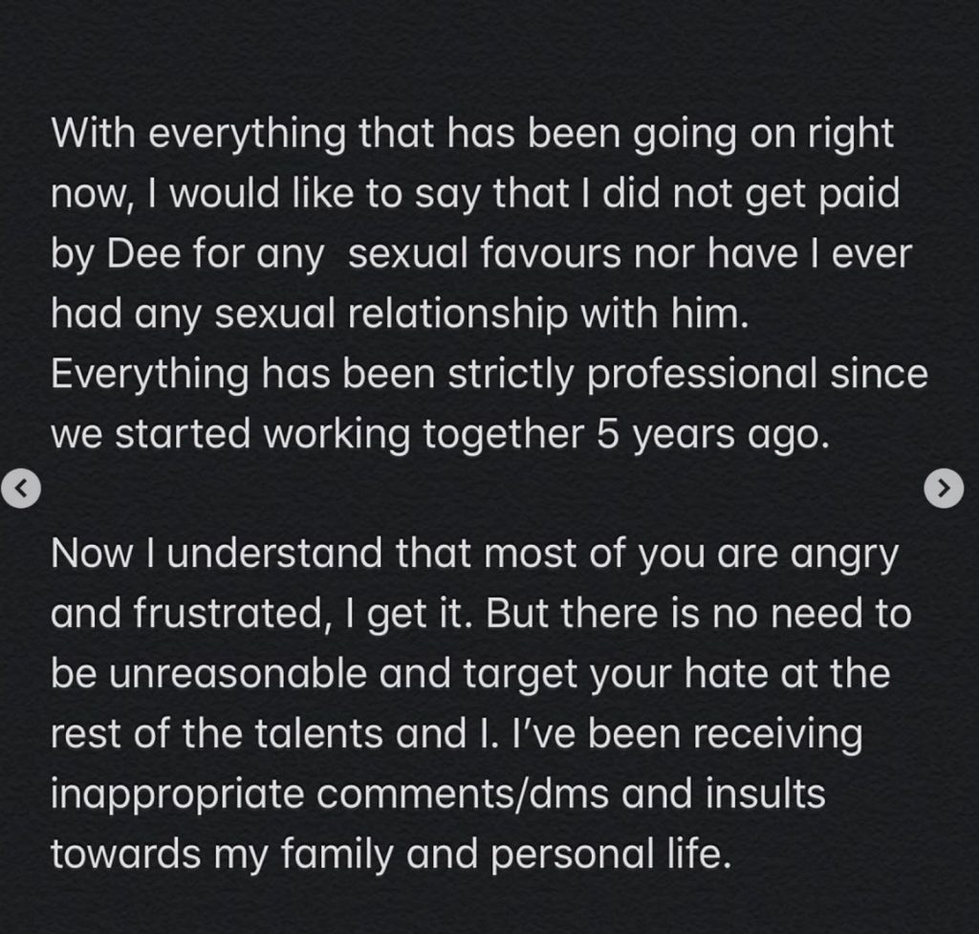Image resolution: width=979 pixels, height=934 pixels.
Task: Click the words "angry" at line end
Action: 844,555
